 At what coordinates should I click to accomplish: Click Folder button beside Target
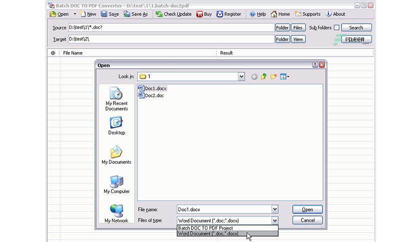point(282,39)
